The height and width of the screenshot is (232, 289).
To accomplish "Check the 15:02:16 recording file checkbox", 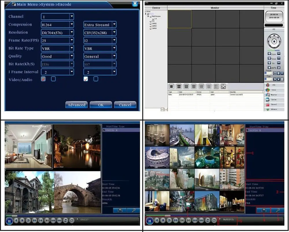I will (x=104, y=131).
